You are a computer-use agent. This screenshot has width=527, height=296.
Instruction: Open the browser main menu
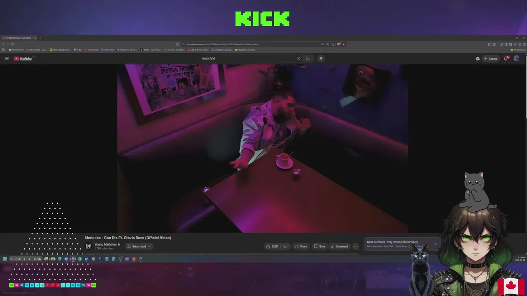524,44
